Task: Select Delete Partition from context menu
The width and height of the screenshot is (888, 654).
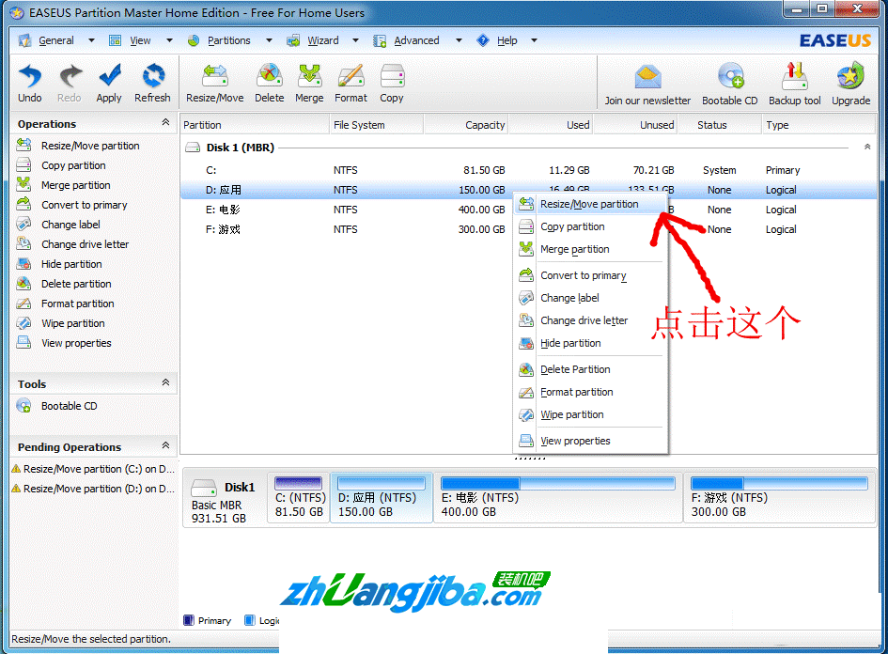Action: [575, 369]
